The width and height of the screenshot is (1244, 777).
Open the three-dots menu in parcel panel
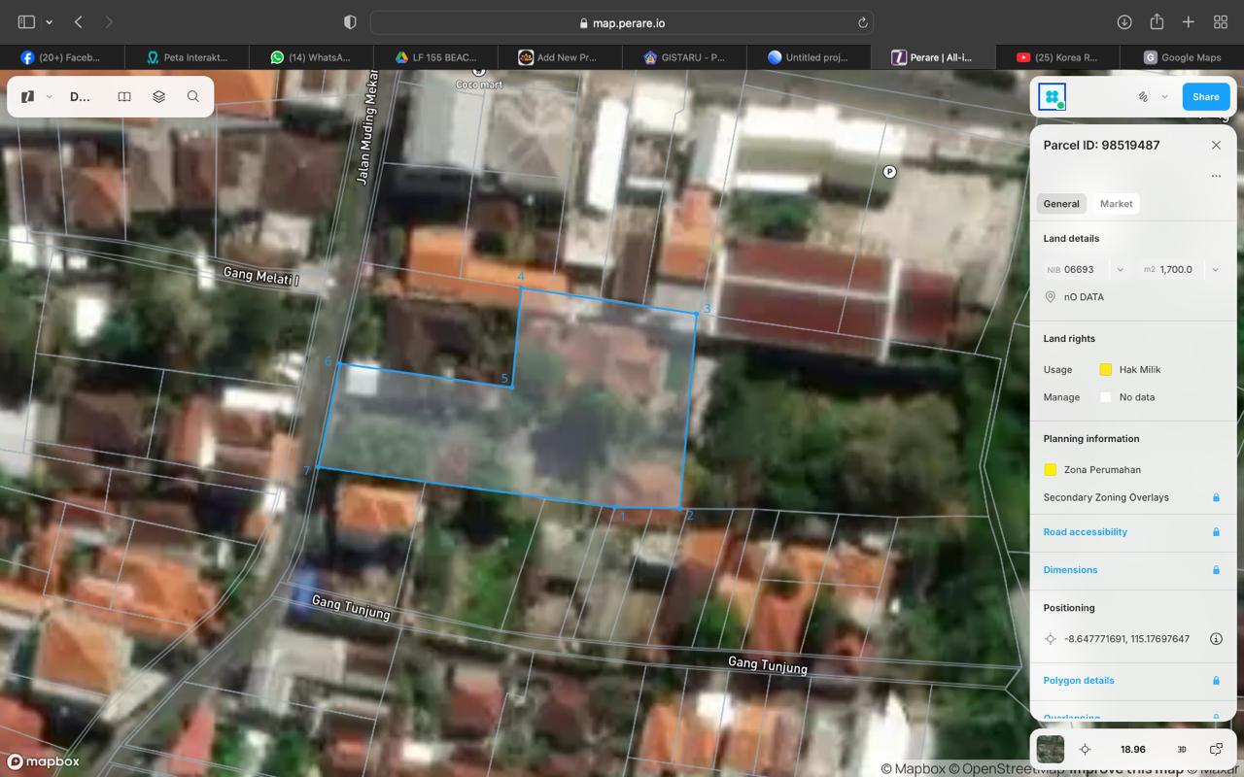(1215, 176)
